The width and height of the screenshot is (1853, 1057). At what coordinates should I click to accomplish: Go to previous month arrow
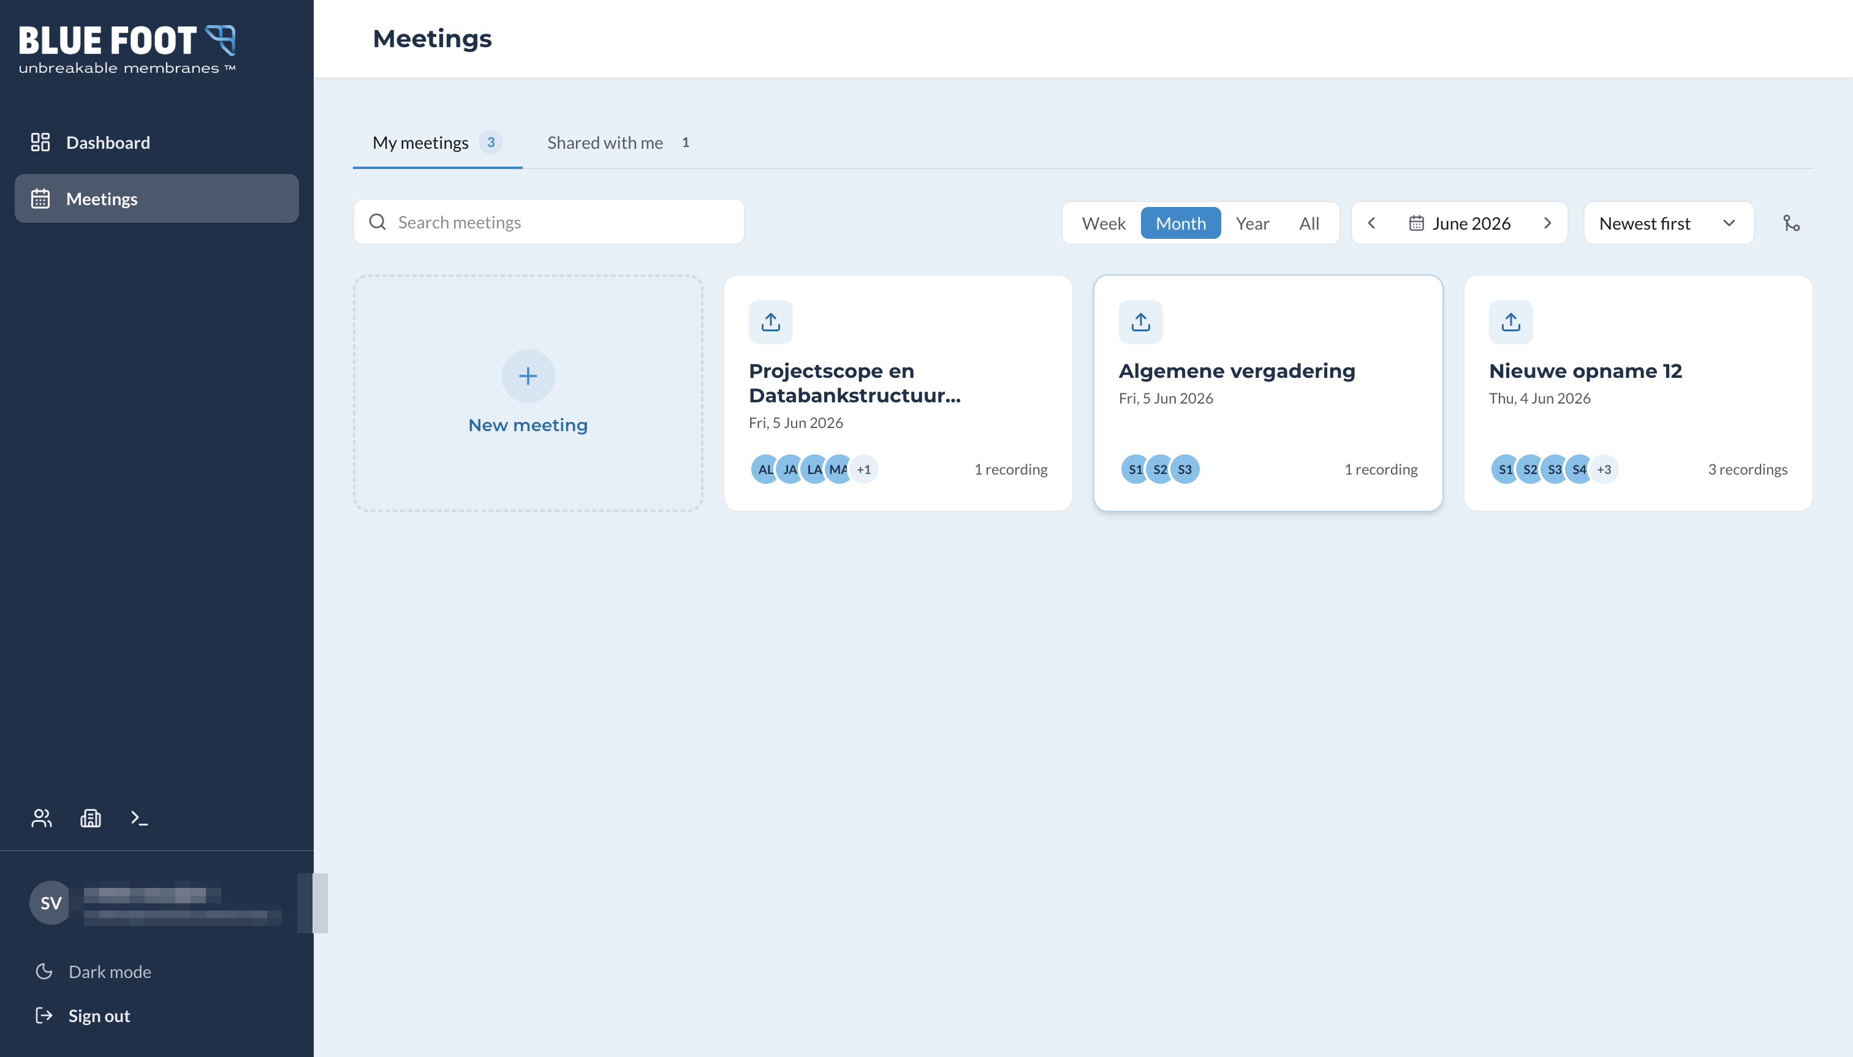click(x=1371, y=224)
